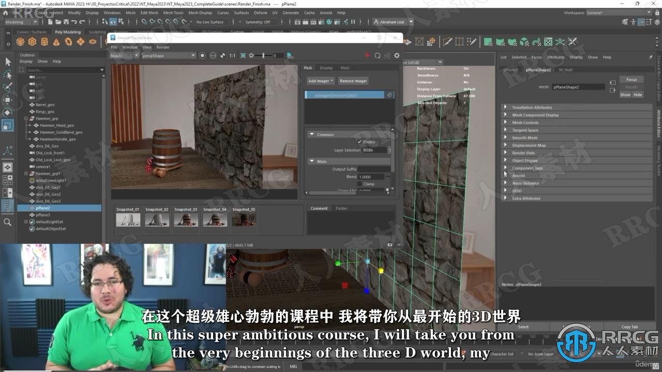Click the Multi-Cut knife shelf icon
Viewport: 662px width, 372px height.
pyautogui.click(x=447, y=42)
